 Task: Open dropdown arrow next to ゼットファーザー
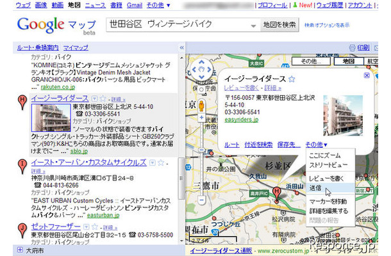[87, 227]
